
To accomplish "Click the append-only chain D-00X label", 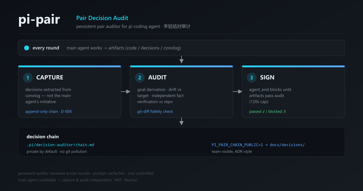I will pyautogui.click(x=49, y=112).
